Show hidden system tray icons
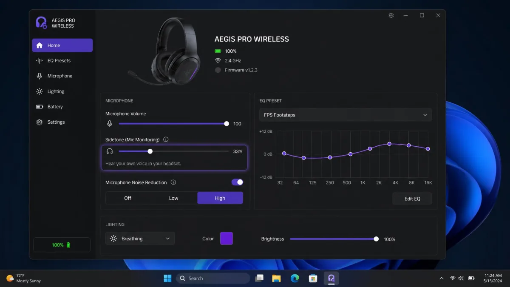Image resolution: width=510 pixels, height=287 pixels. [x=442, y=278]
